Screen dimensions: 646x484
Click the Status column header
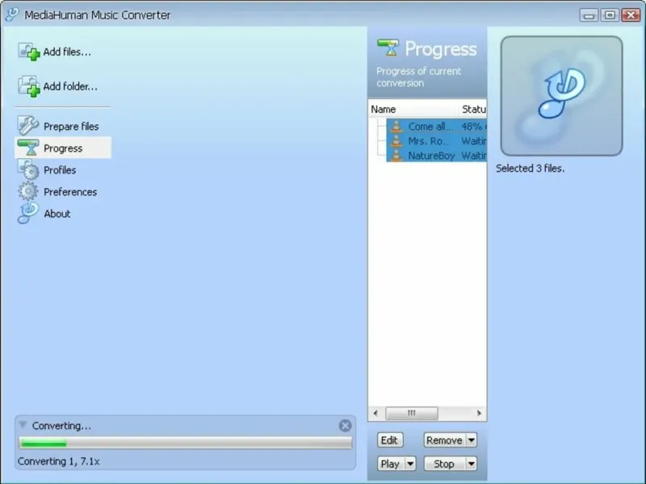(x=473, y=109)
